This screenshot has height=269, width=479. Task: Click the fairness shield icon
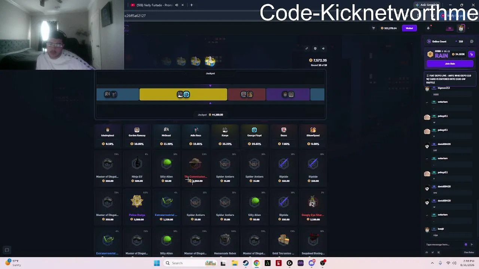(x=315, y=48)
